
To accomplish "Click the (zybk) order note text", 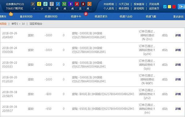I will point(147,54).
